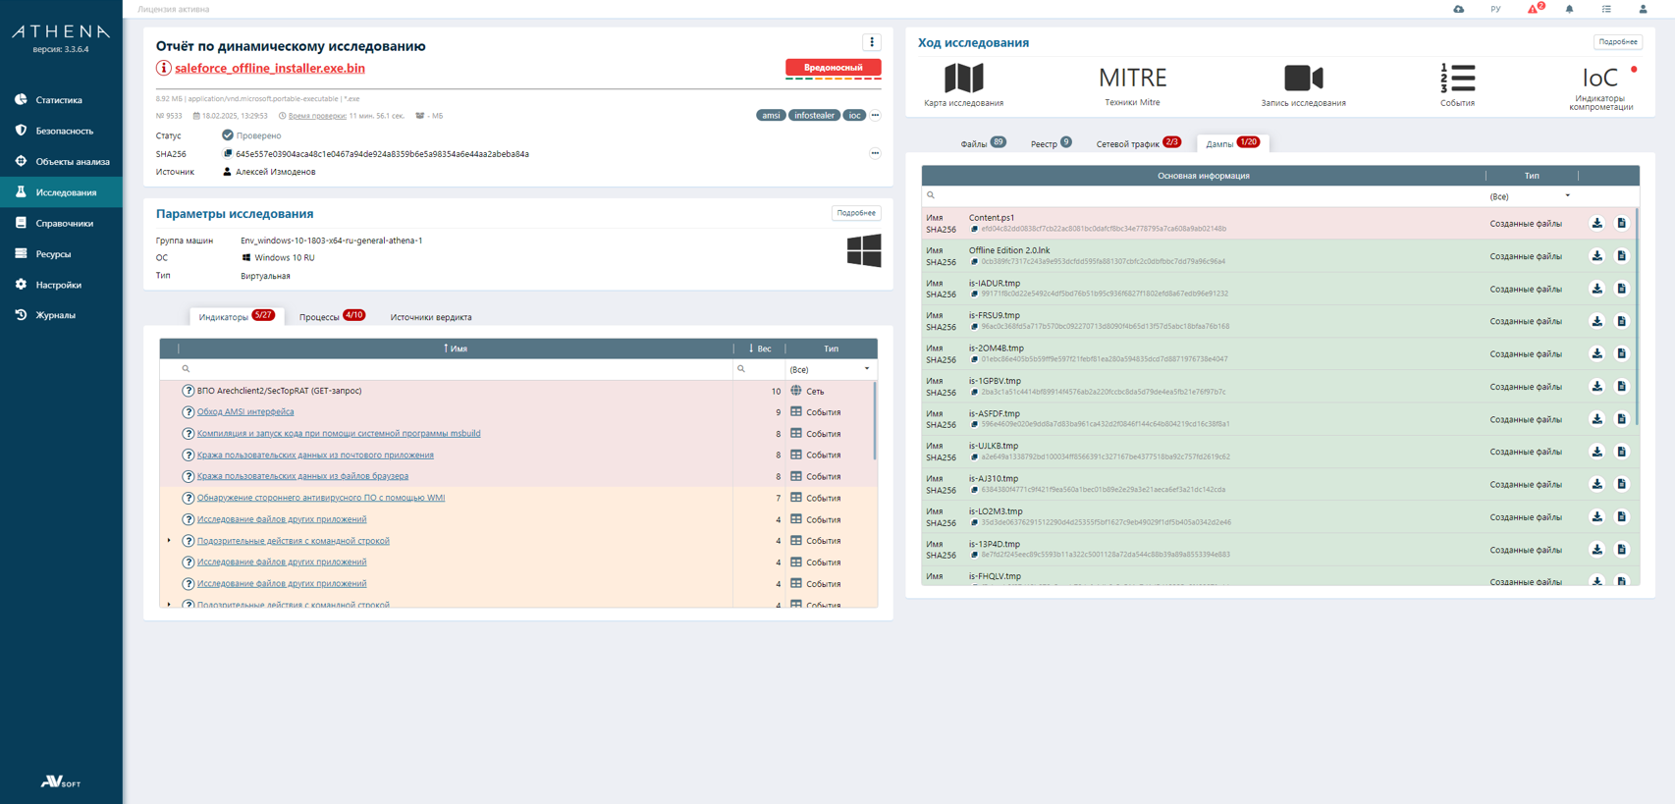This screenshot has height=804, width=1675.
Task: Open the notifications bell icon
Action: [1569, 9]
